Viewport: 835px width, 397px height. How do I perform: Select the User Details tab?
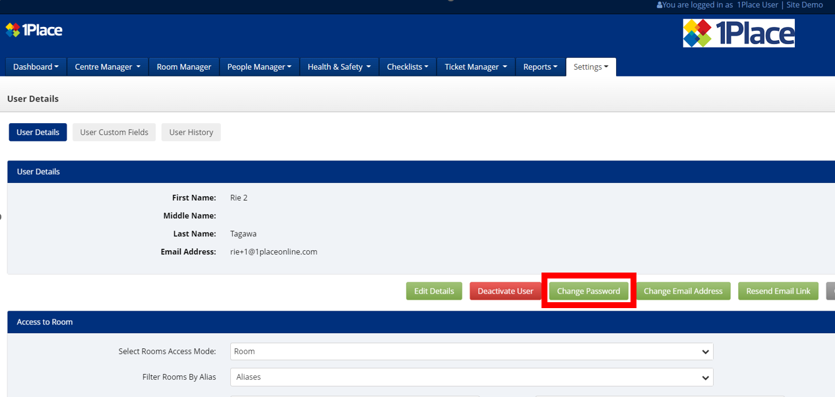[38, 132]
